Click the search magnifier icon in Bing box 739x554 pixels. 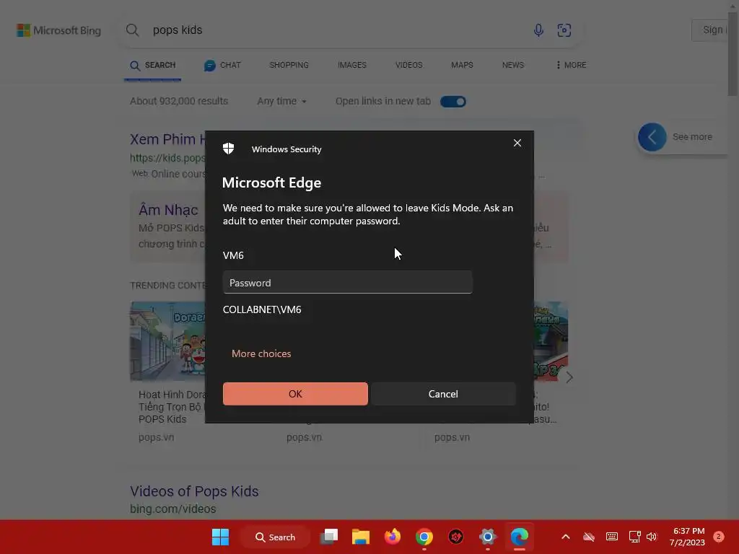(x=133, y=30)
